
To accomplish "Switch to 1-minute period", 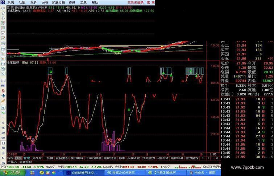I will coord(3,117).
